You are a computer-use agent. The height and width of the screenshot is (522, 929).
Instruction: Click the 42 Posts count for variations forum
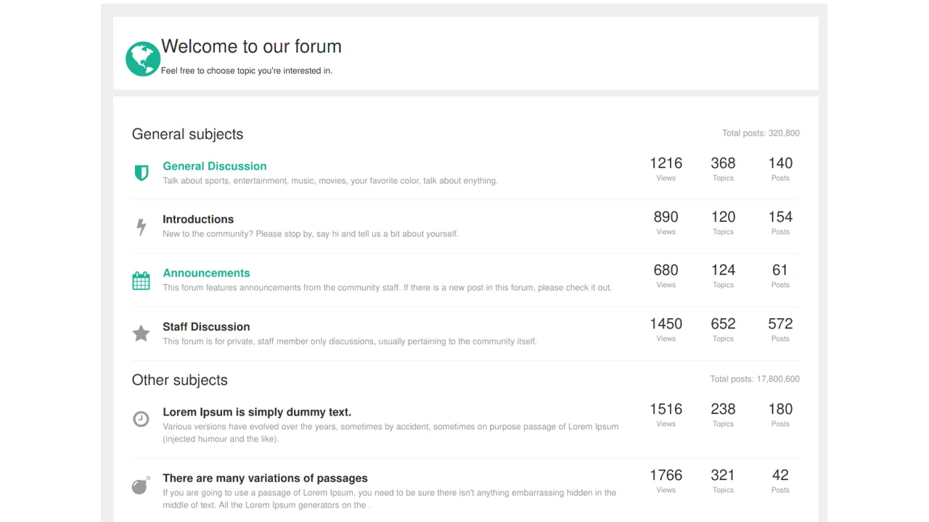coord(779,475)
